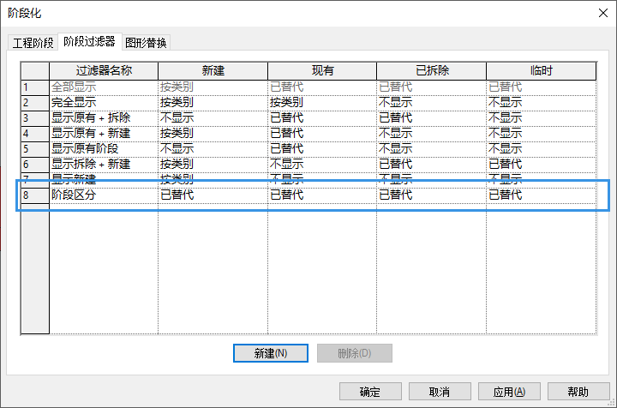The width and height of the screenshot is (617, 408).
Task: Open 新建 cell of 完全显示 row
Action: click(213, 103)
